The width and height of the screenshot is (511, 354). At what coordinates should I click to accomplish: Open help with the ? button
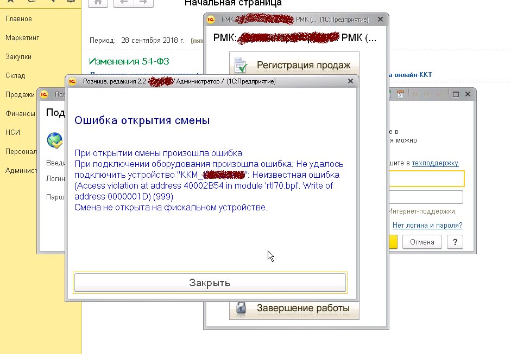[455, 242]
